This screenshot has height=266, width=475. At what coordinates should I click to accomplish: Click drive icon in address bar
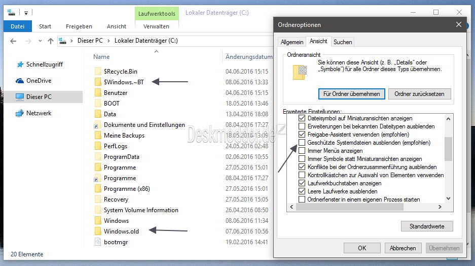pos(63,41)
